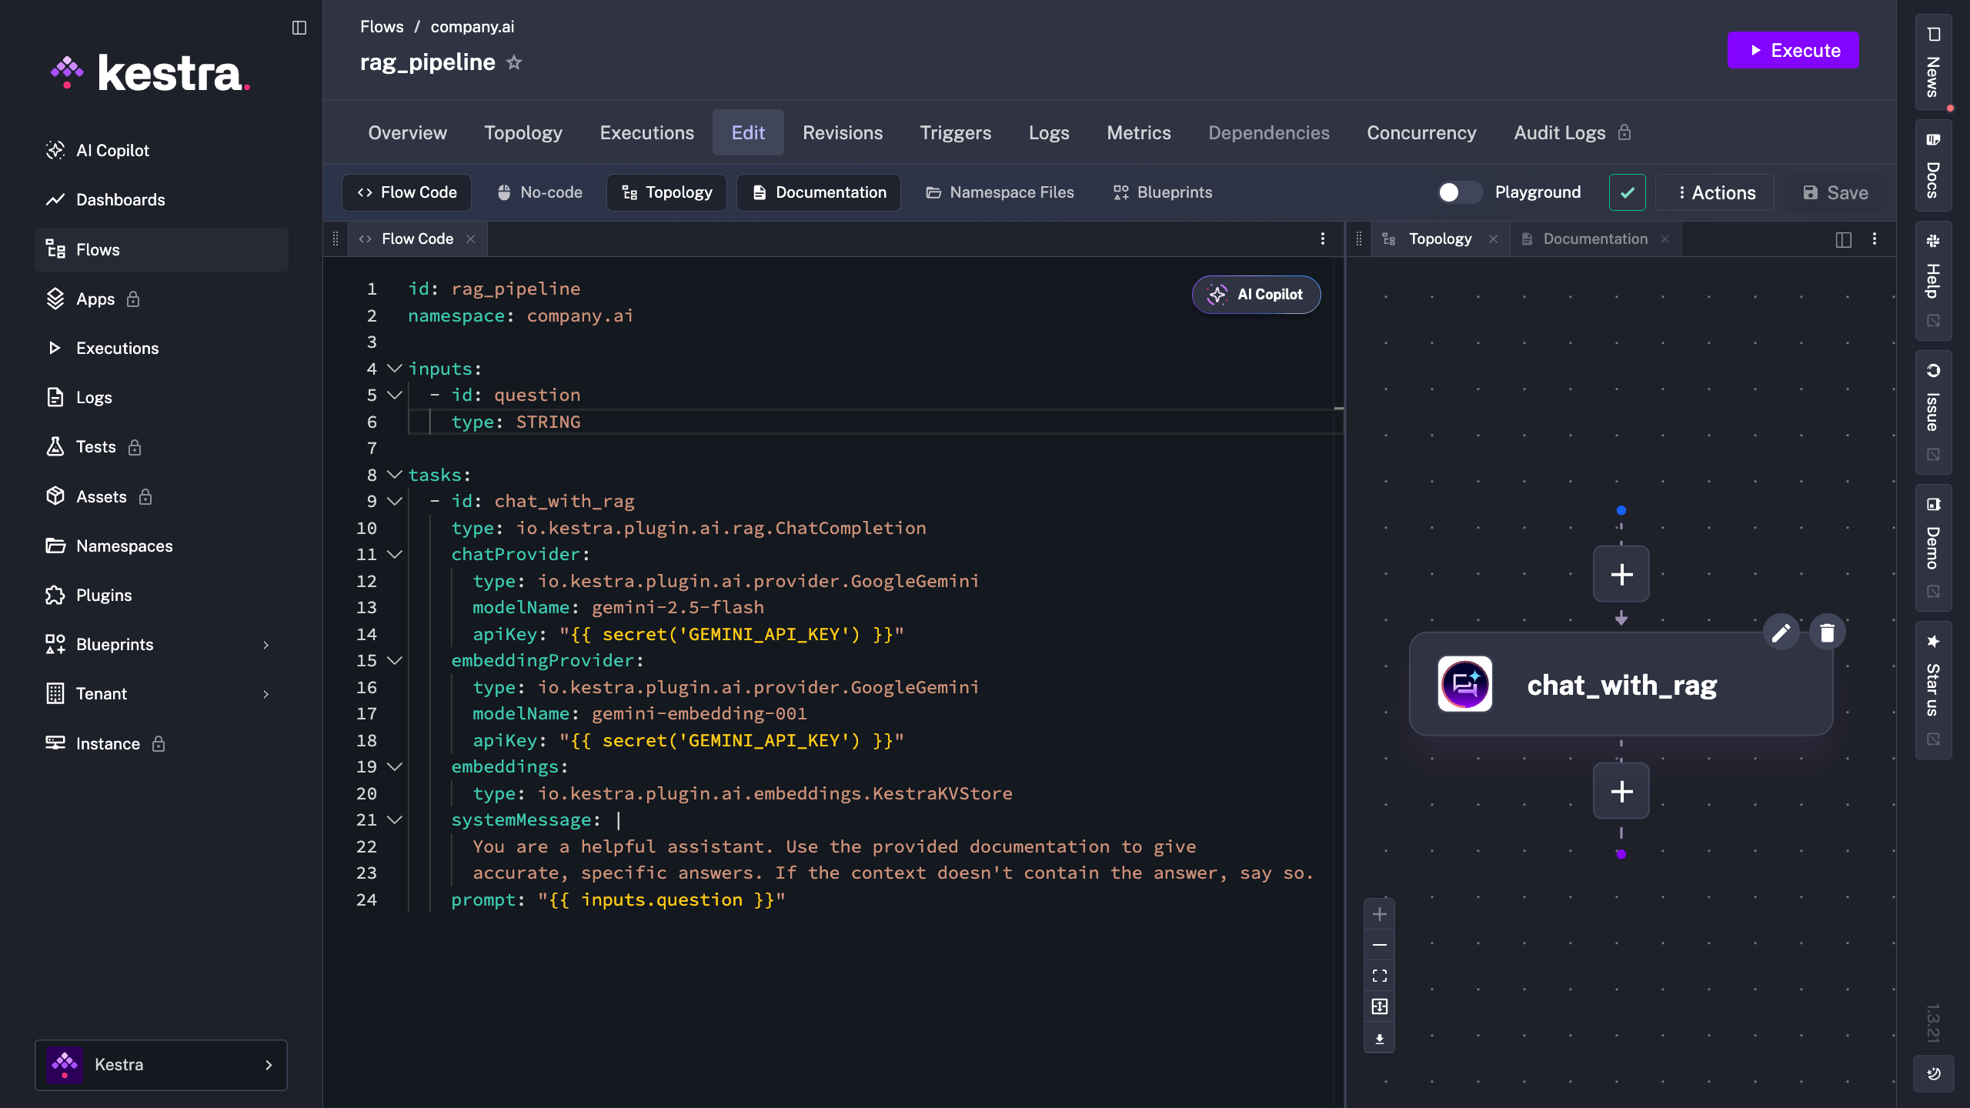Collapse the inputs block at line 4

pyautogui.click(x=395, y=369)
